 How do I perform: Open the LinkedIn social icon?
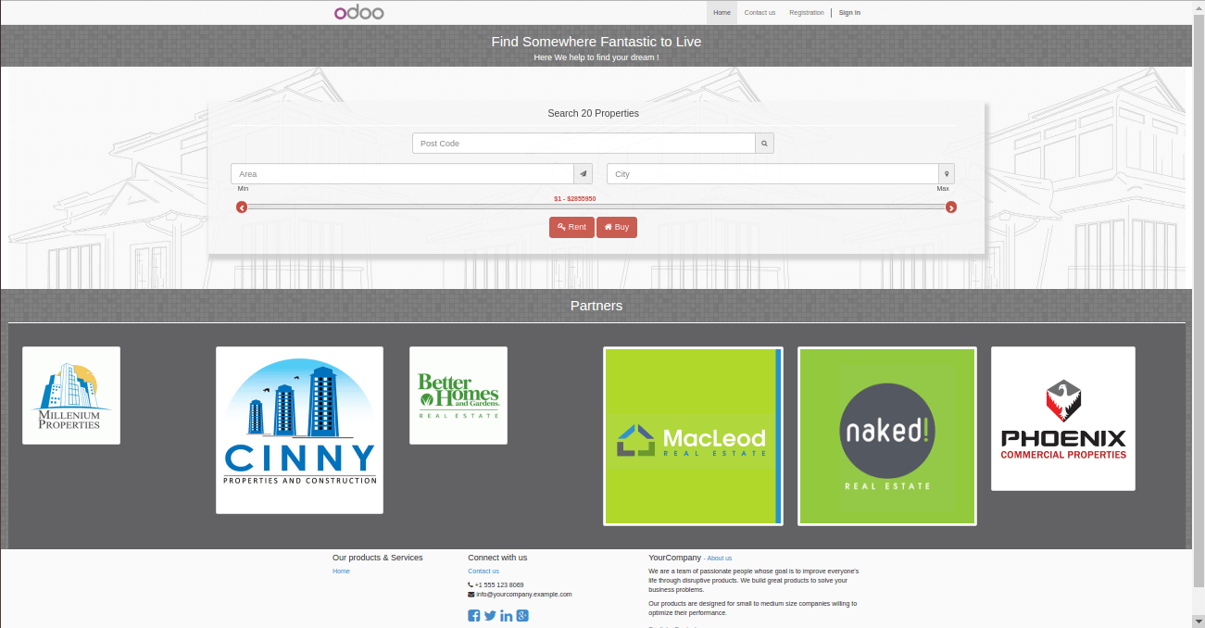[506, 616]
